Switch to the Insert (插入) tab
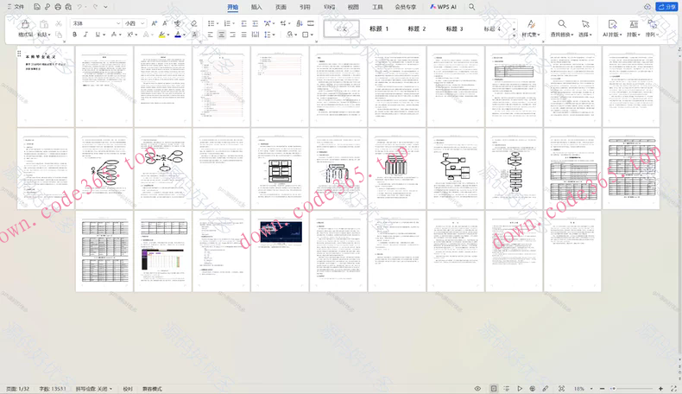 tap(256, 6)
